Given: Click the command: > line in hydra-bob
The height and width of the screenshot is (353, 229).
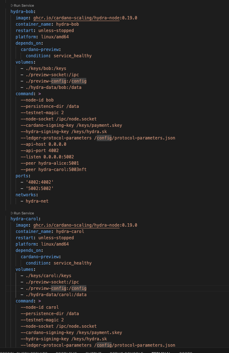Looking at the screenshot, I should click(x=28, y=94).
